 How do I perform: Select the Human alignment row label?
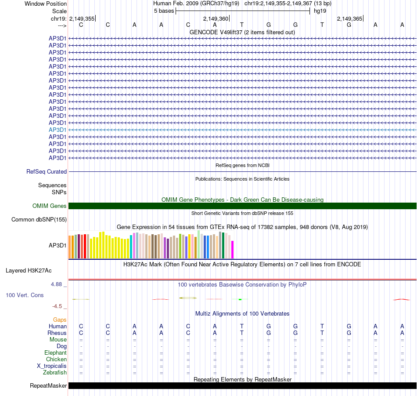pyautogui.click(x=58, y=327)
